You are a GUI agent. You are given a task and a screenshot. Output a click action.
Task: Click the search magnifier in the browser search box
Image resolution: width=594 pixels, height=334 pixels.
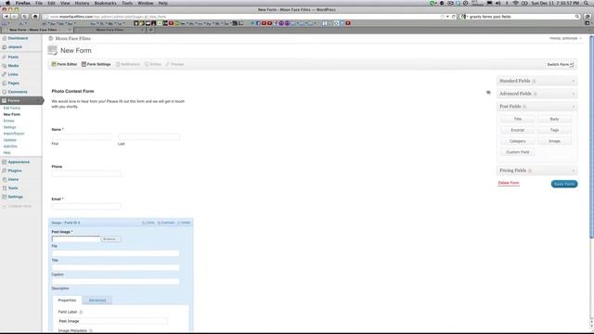(577, 17)
